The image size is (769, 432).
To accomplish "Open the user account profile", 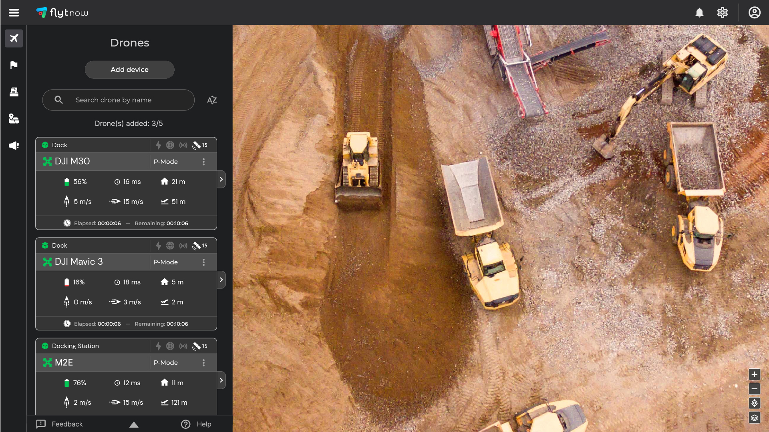I will (754, 13).
